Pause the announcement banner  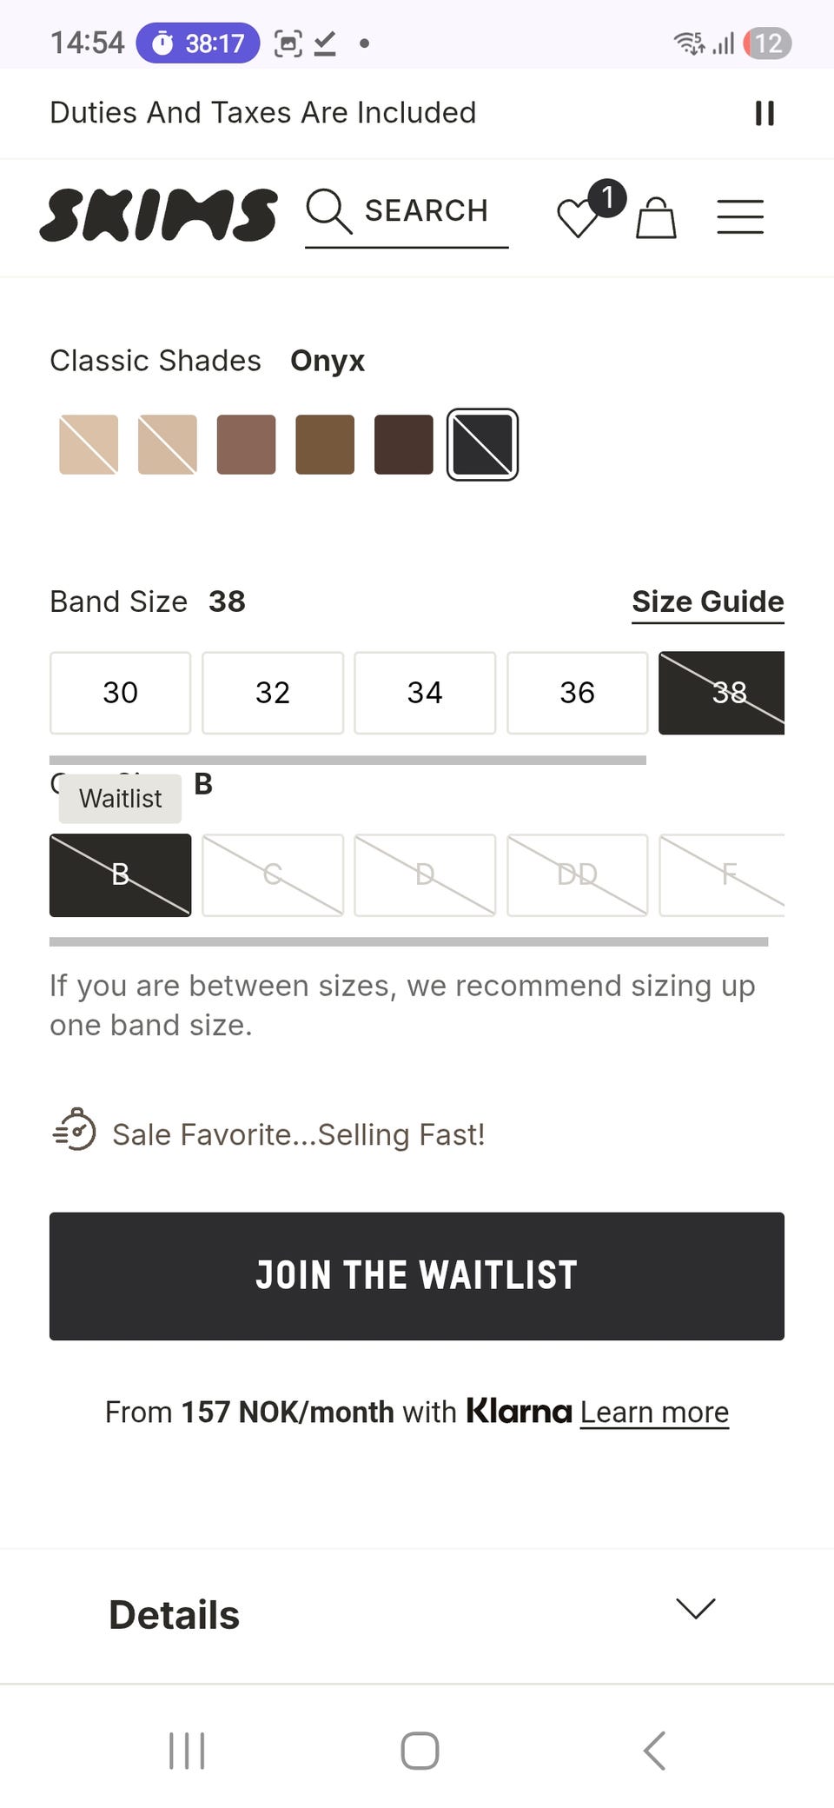[764, 113]
